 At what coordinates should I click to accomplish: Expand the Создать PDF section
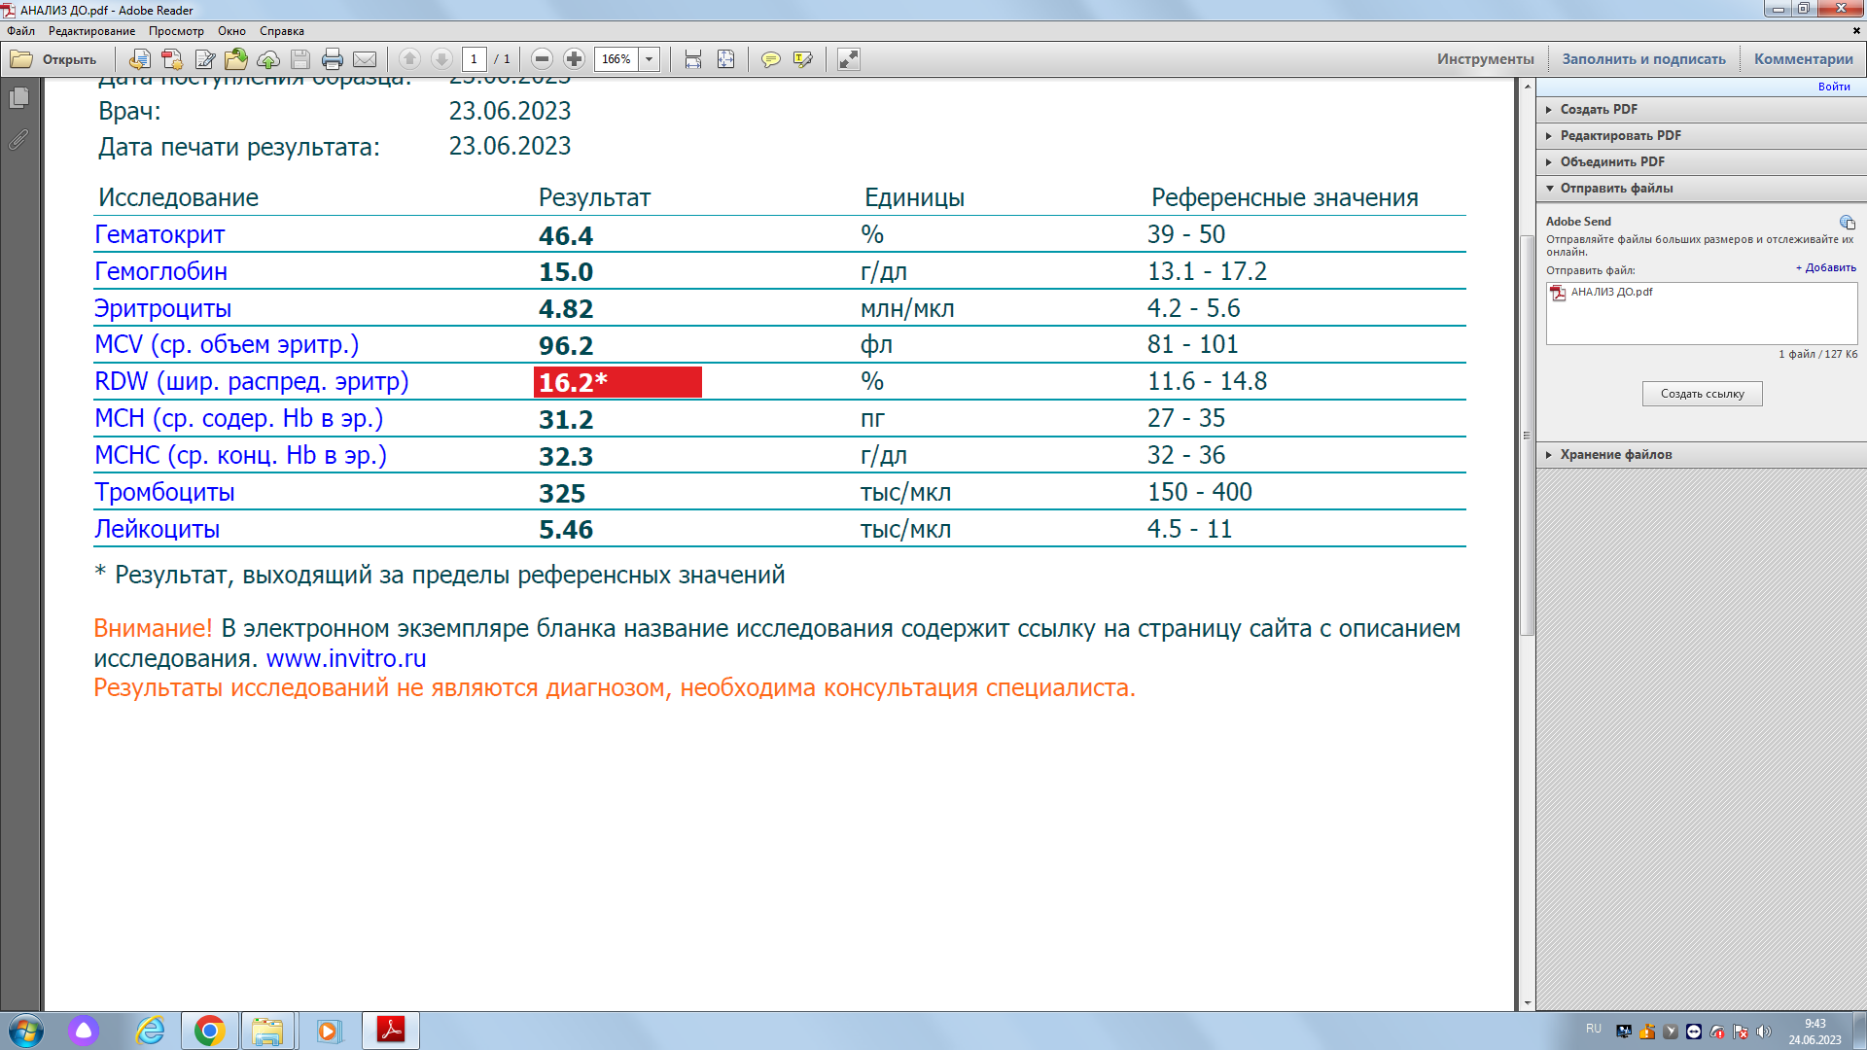click(x=1599, y=109)
